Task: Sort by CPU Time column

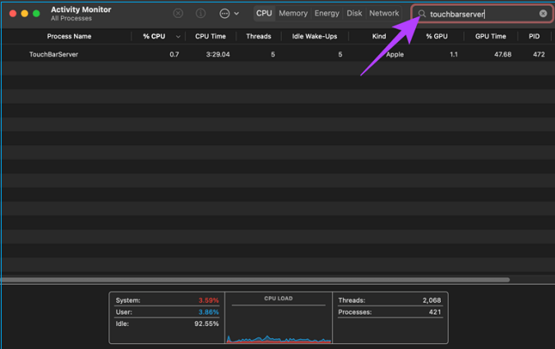Action: [210, 37]
